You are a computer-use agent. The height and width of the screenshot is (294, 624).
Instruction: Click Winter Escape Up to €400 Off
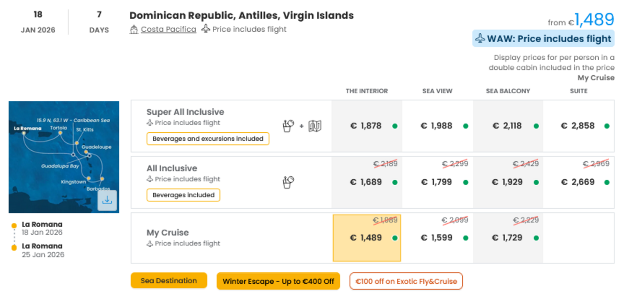coord(278,282)
